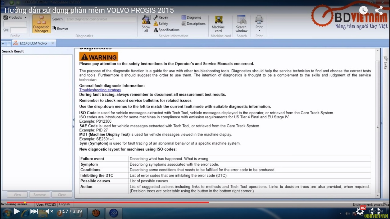This screenshot has height=219, width=390.
Task: Click the scroll up arrow of document
Action: [x=378, y=50]
